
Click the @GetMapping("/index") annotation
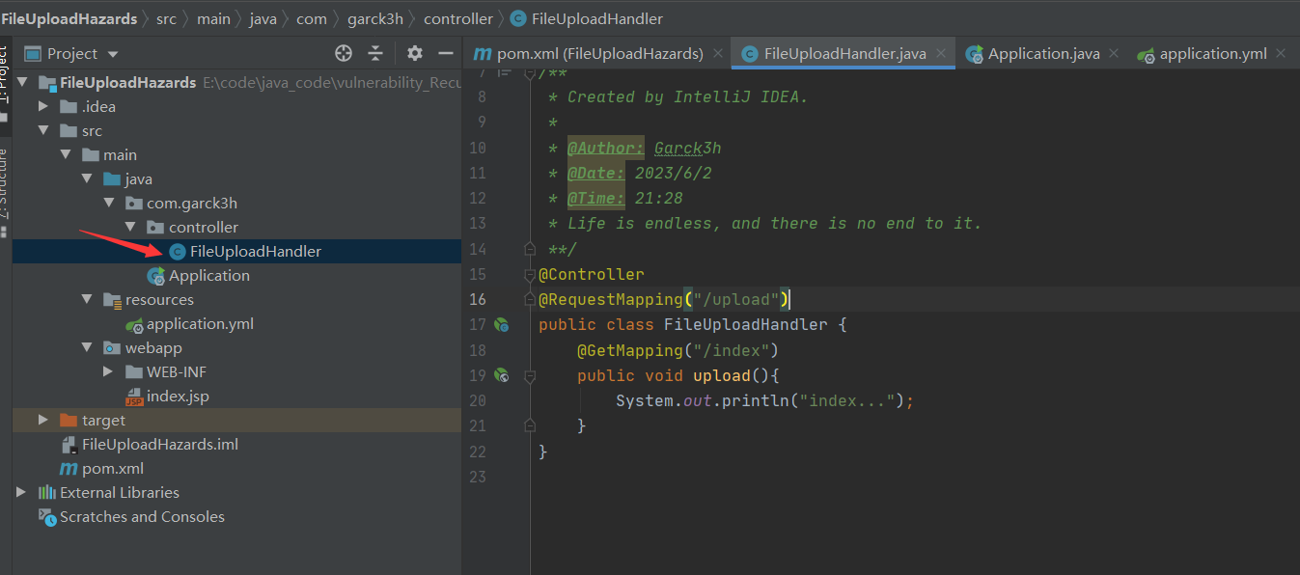pos(678,350)
